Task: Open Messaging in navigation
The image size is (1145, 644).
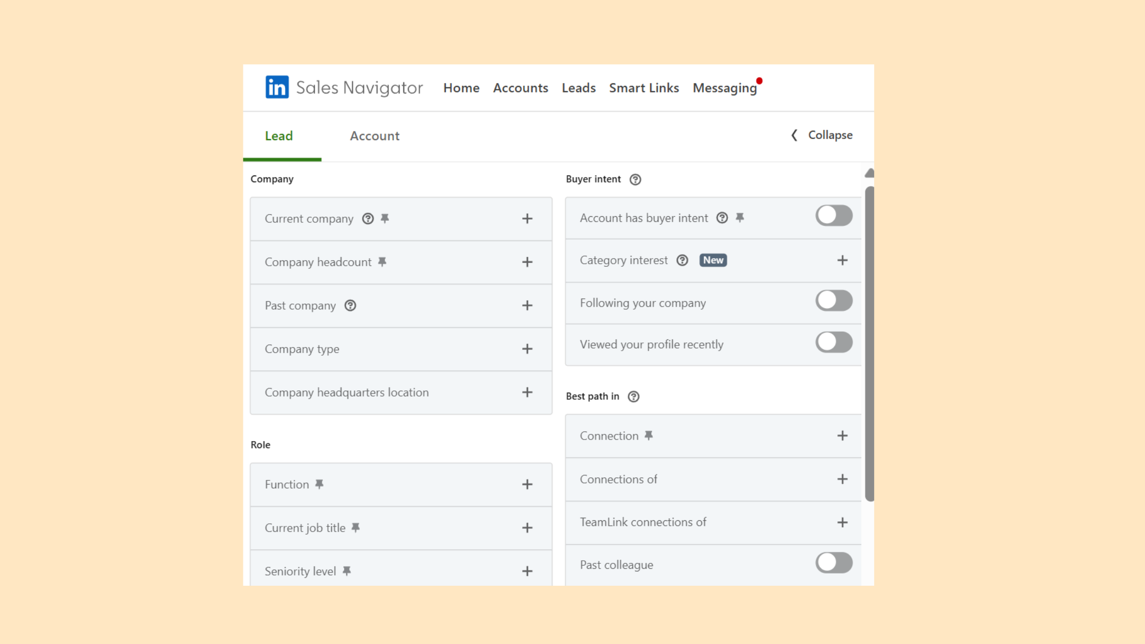Action: tap(725, 88)
